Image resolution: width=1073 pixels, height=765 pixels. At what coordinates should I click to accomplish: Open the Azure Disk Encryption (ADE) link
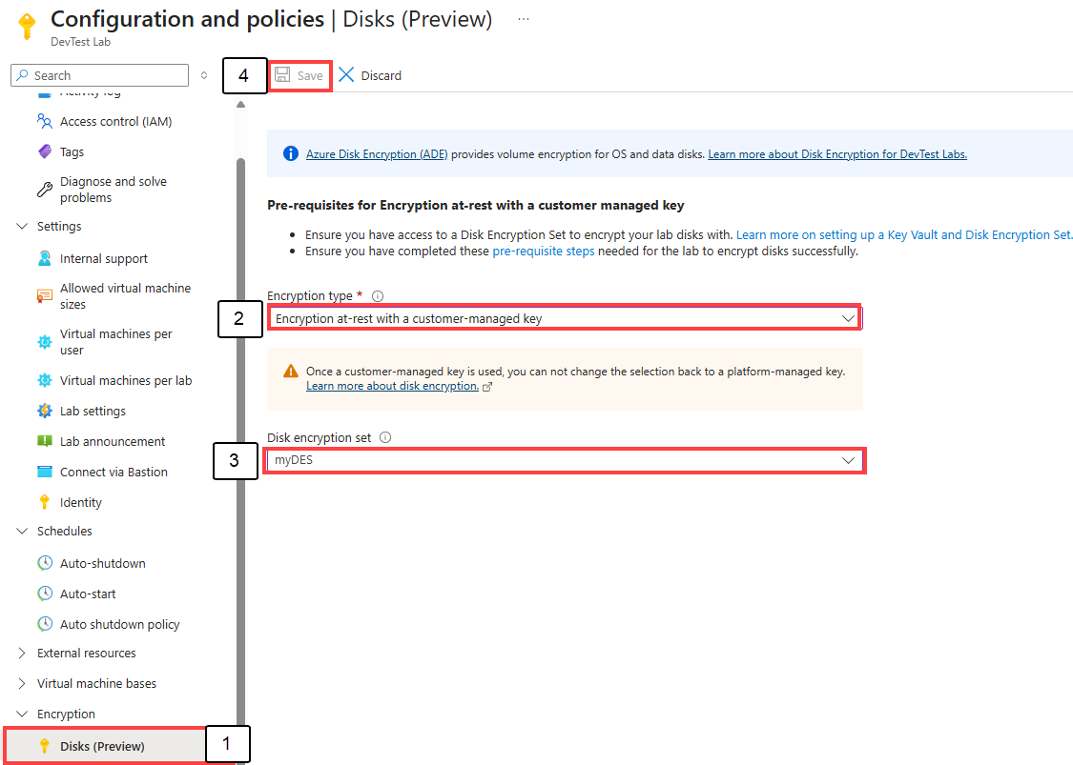377,153
